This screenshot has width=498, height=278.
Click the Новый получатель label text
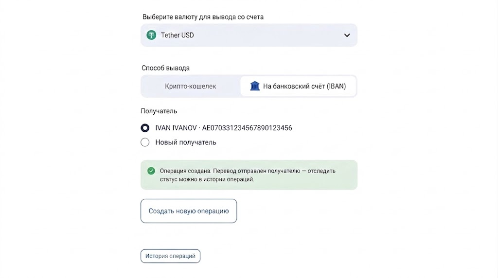(186, 142)
